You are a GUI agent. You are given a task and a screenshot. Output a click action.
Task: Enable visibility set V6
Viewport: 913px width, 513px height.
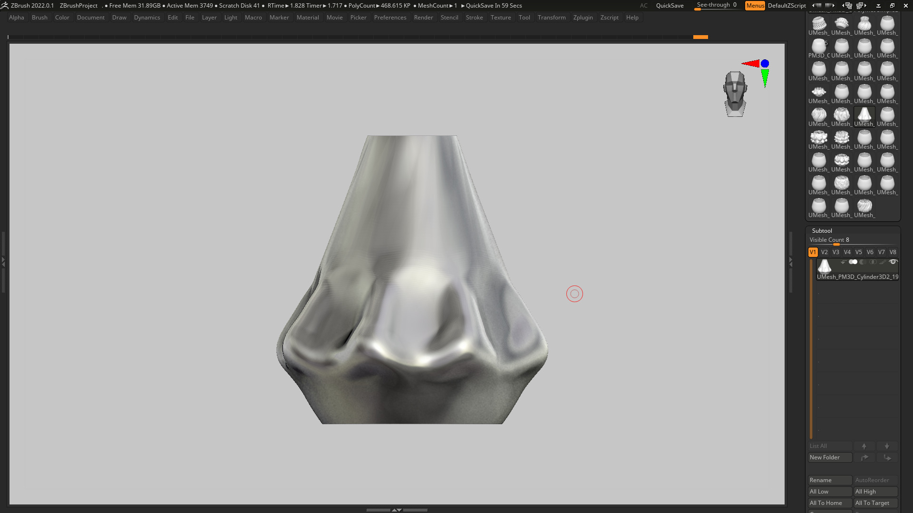click(x=870, y=252)
